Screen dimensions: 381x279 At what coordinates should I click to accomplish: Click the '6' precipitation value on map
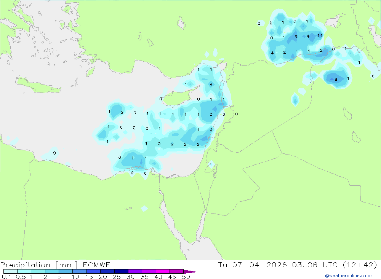coord(296,37)
